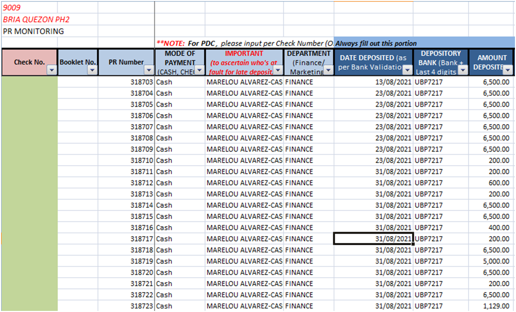Image resolution: width=516 pixels, height=312 pixels.
Task: Select UBP7217 cell in row 318720
Action: coord(441,273)
